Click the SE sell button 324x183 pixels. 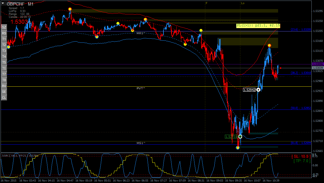[x=4, y=92]
